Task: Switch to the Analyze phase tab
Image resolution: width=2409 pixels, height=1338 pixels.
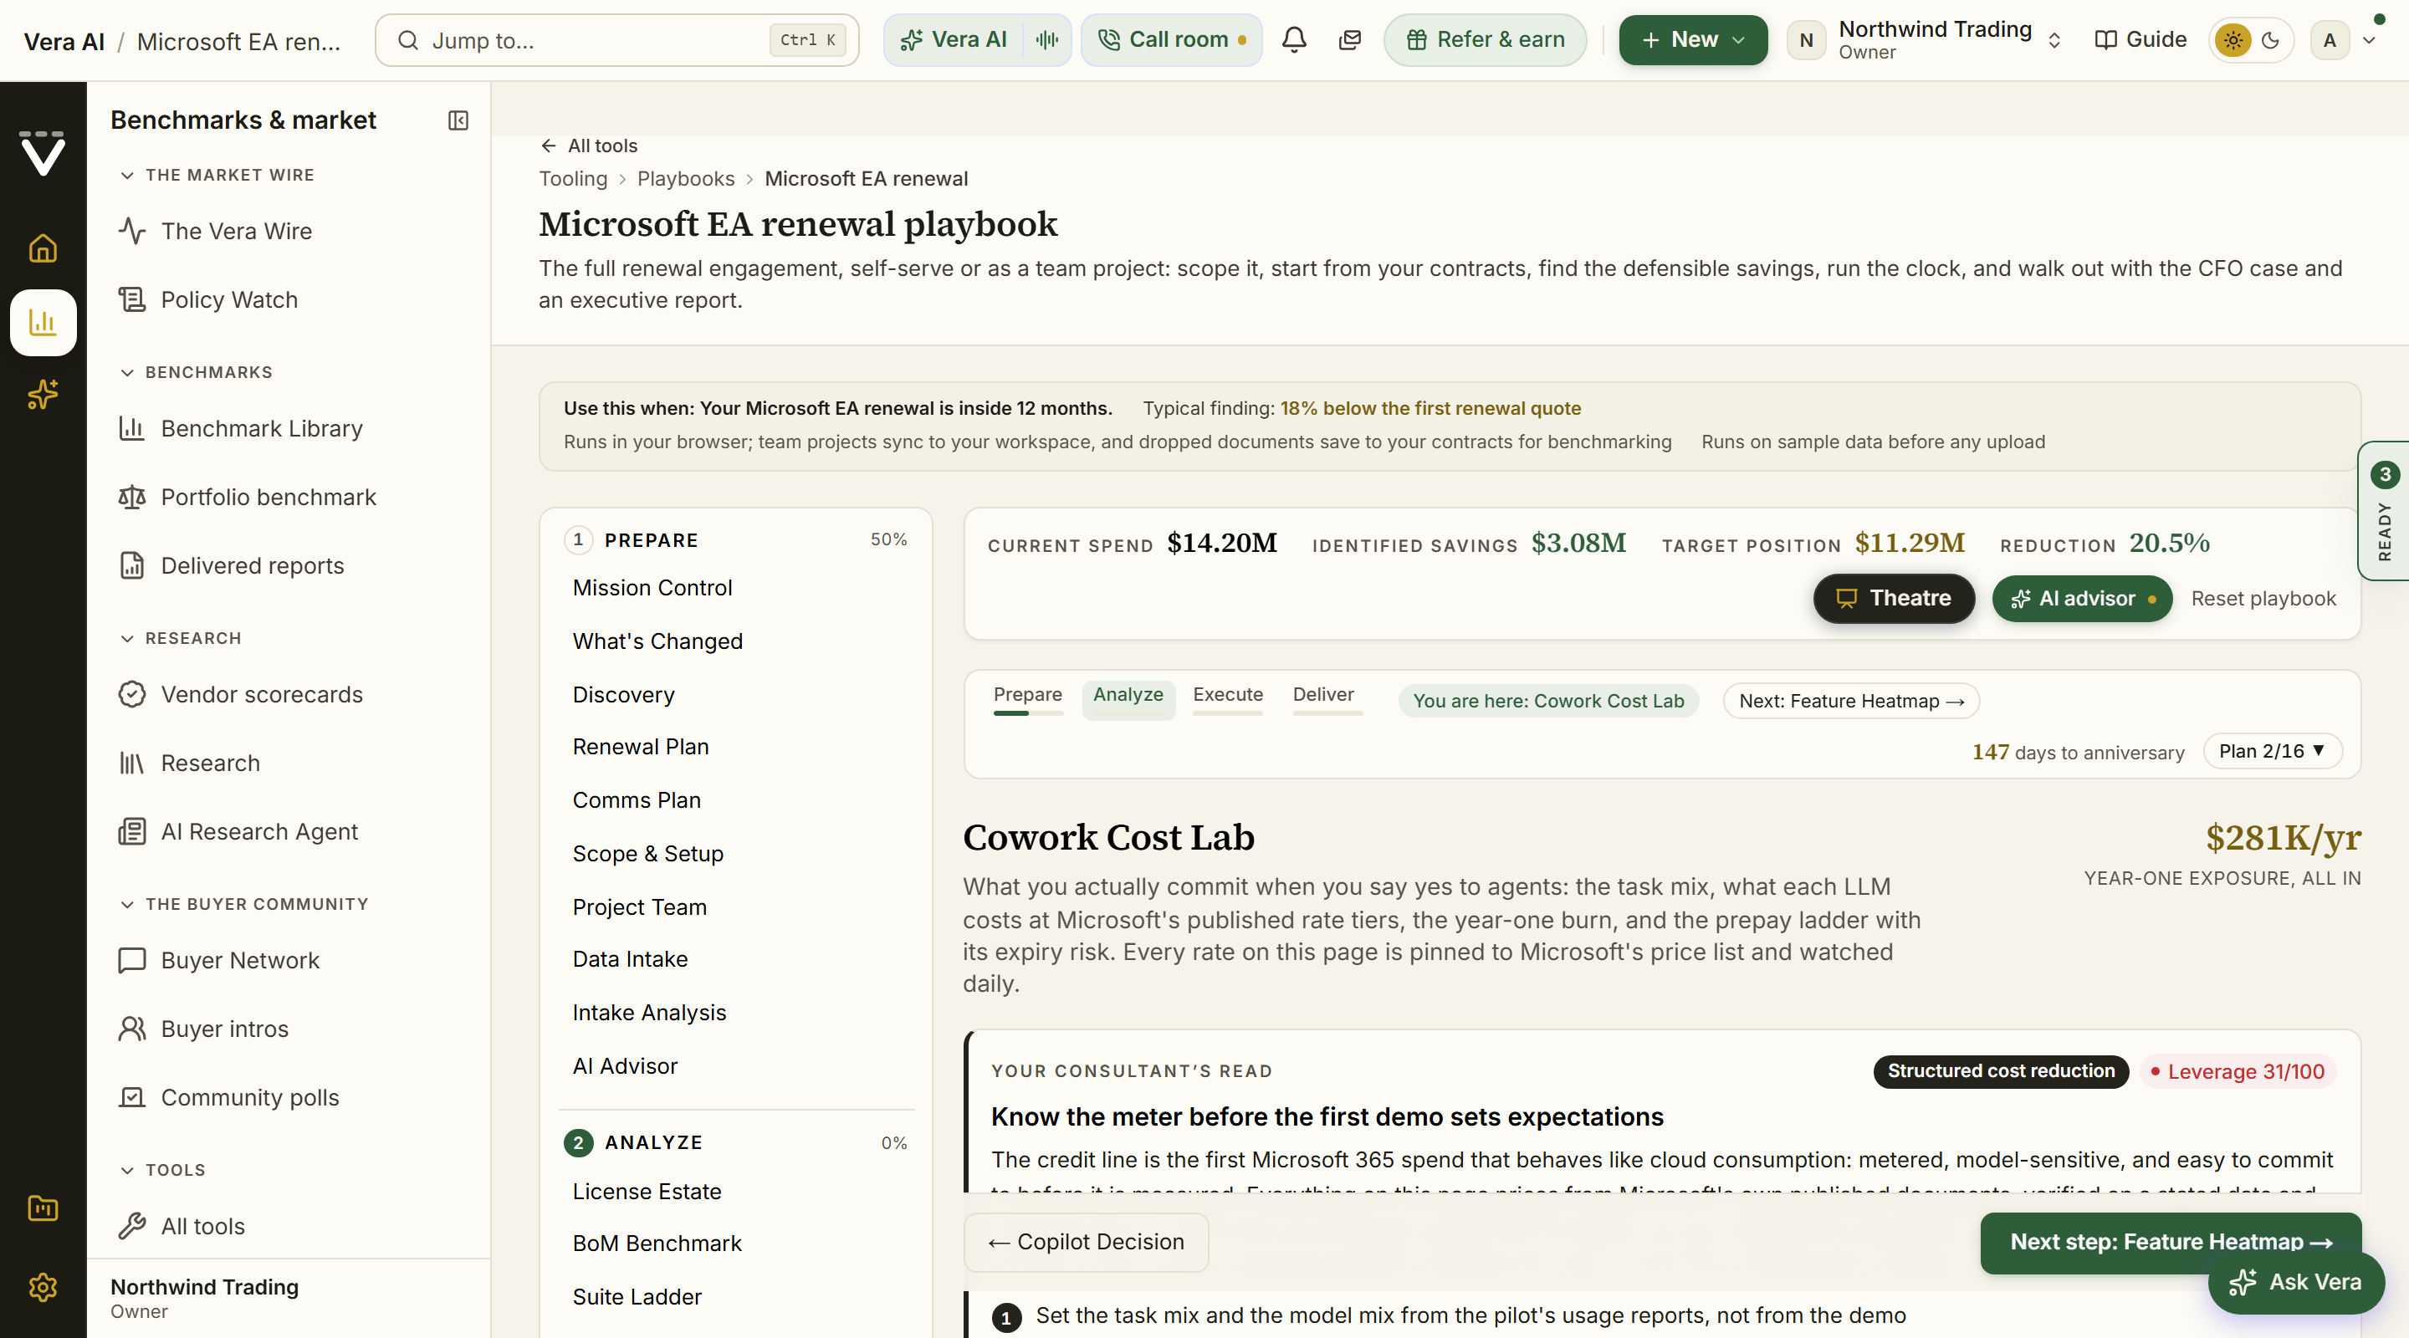Action: click(x=1128, y=698)
